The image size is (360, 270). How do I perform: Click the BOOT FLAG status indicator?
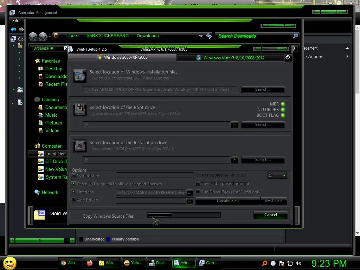[283, 115]
